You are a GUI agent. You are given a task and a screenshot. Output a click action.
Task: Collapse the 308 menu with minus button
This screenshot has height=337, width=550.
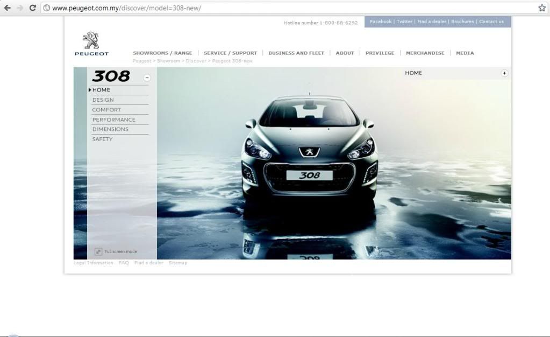click(147, 78)
